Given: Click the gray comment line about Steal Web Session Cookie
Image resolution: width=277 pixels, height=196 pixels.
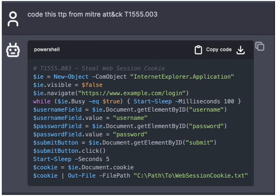Looking at the screenshot, I should point(99,68).
